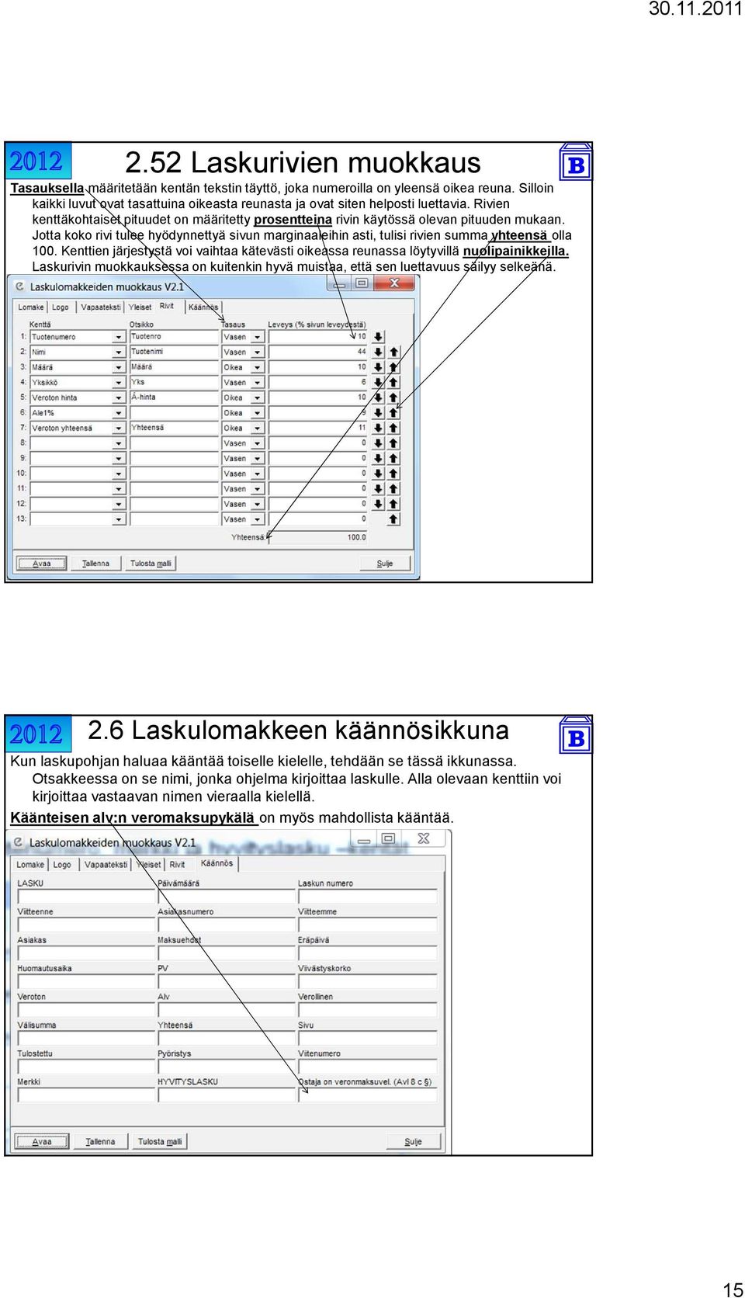
Task: Click Avaa button in the Rivit dialog
Action: 42,564
